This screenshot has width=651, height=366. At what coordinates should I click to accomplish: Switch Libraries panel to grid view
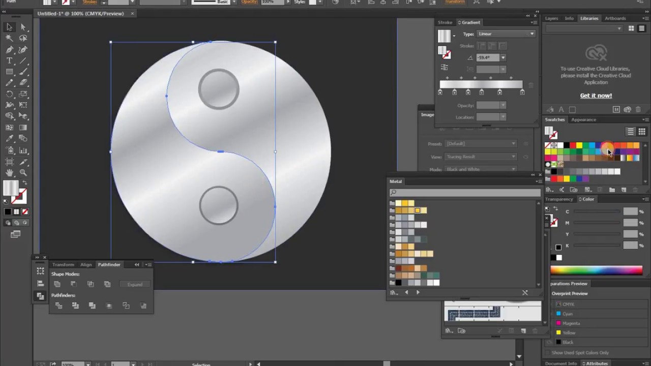point(631,28)
